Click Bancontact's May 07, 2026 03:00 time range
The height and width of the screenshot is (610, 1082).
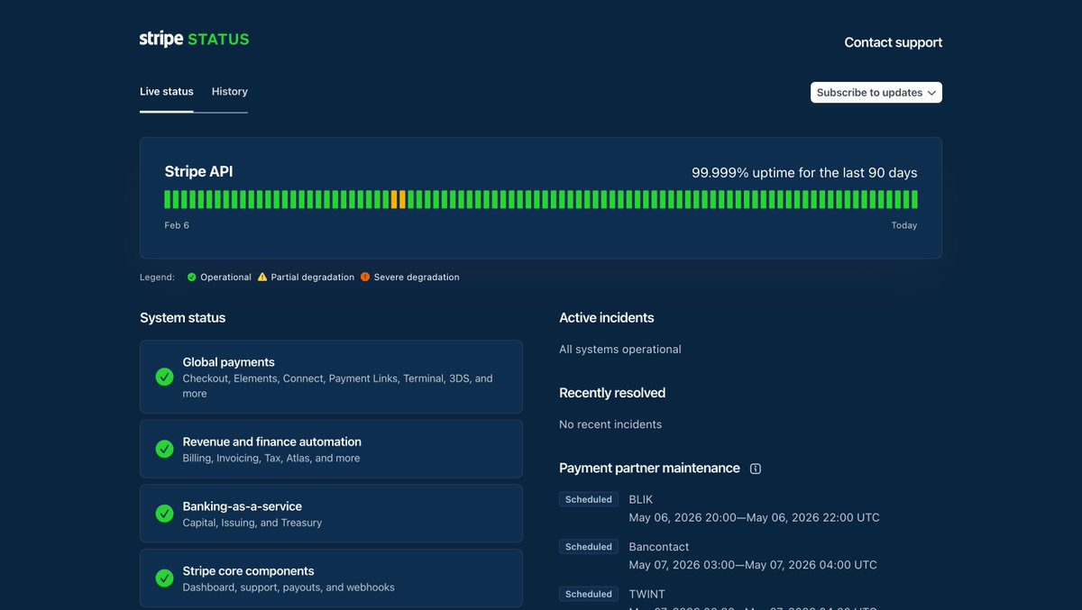pyautogui.click(x=753, y=565)
